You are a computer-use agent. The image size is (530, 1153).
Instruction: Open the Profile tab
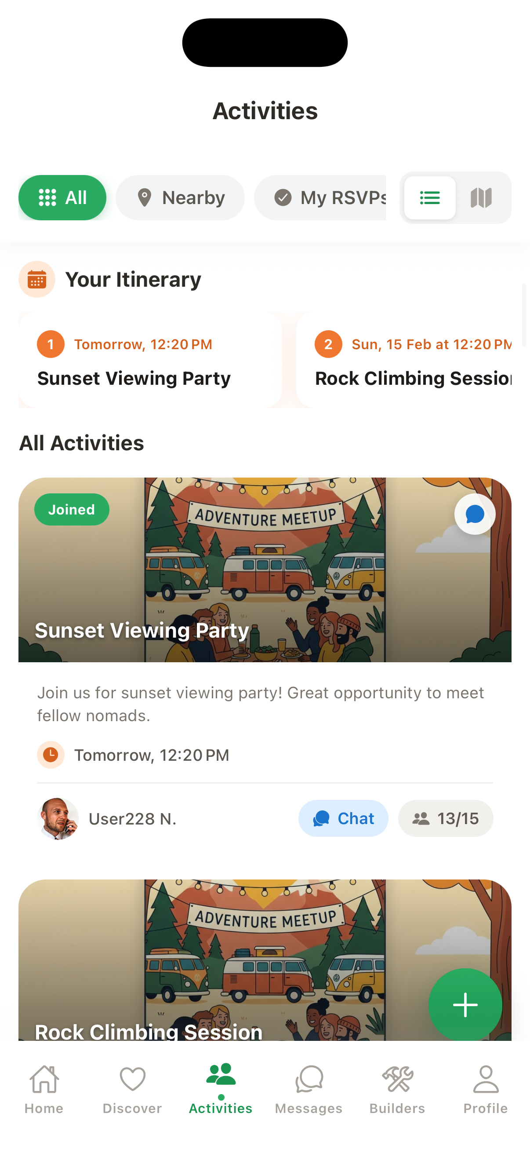point(486,1090)
